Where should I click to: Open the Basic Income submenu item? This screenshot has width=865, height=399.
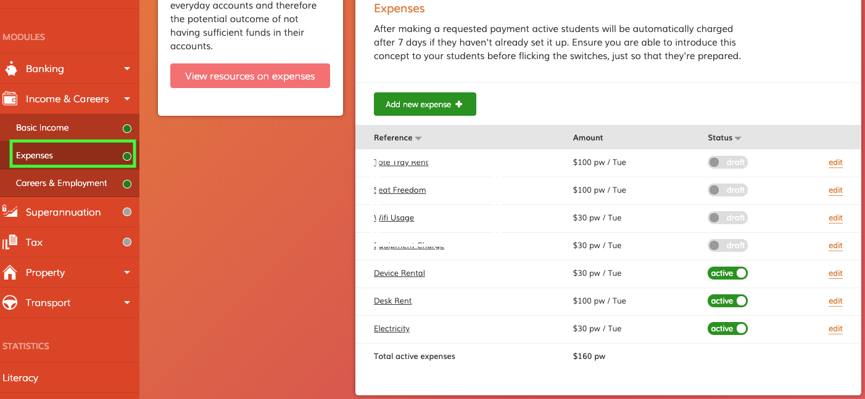(x=43, y=128)
